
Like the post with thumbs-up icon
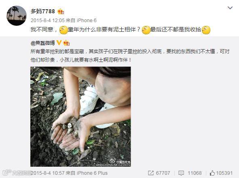[x=212, y=173]
